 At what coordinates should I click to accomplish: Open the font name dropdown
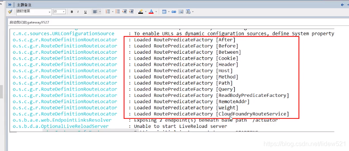pos(49,12)
